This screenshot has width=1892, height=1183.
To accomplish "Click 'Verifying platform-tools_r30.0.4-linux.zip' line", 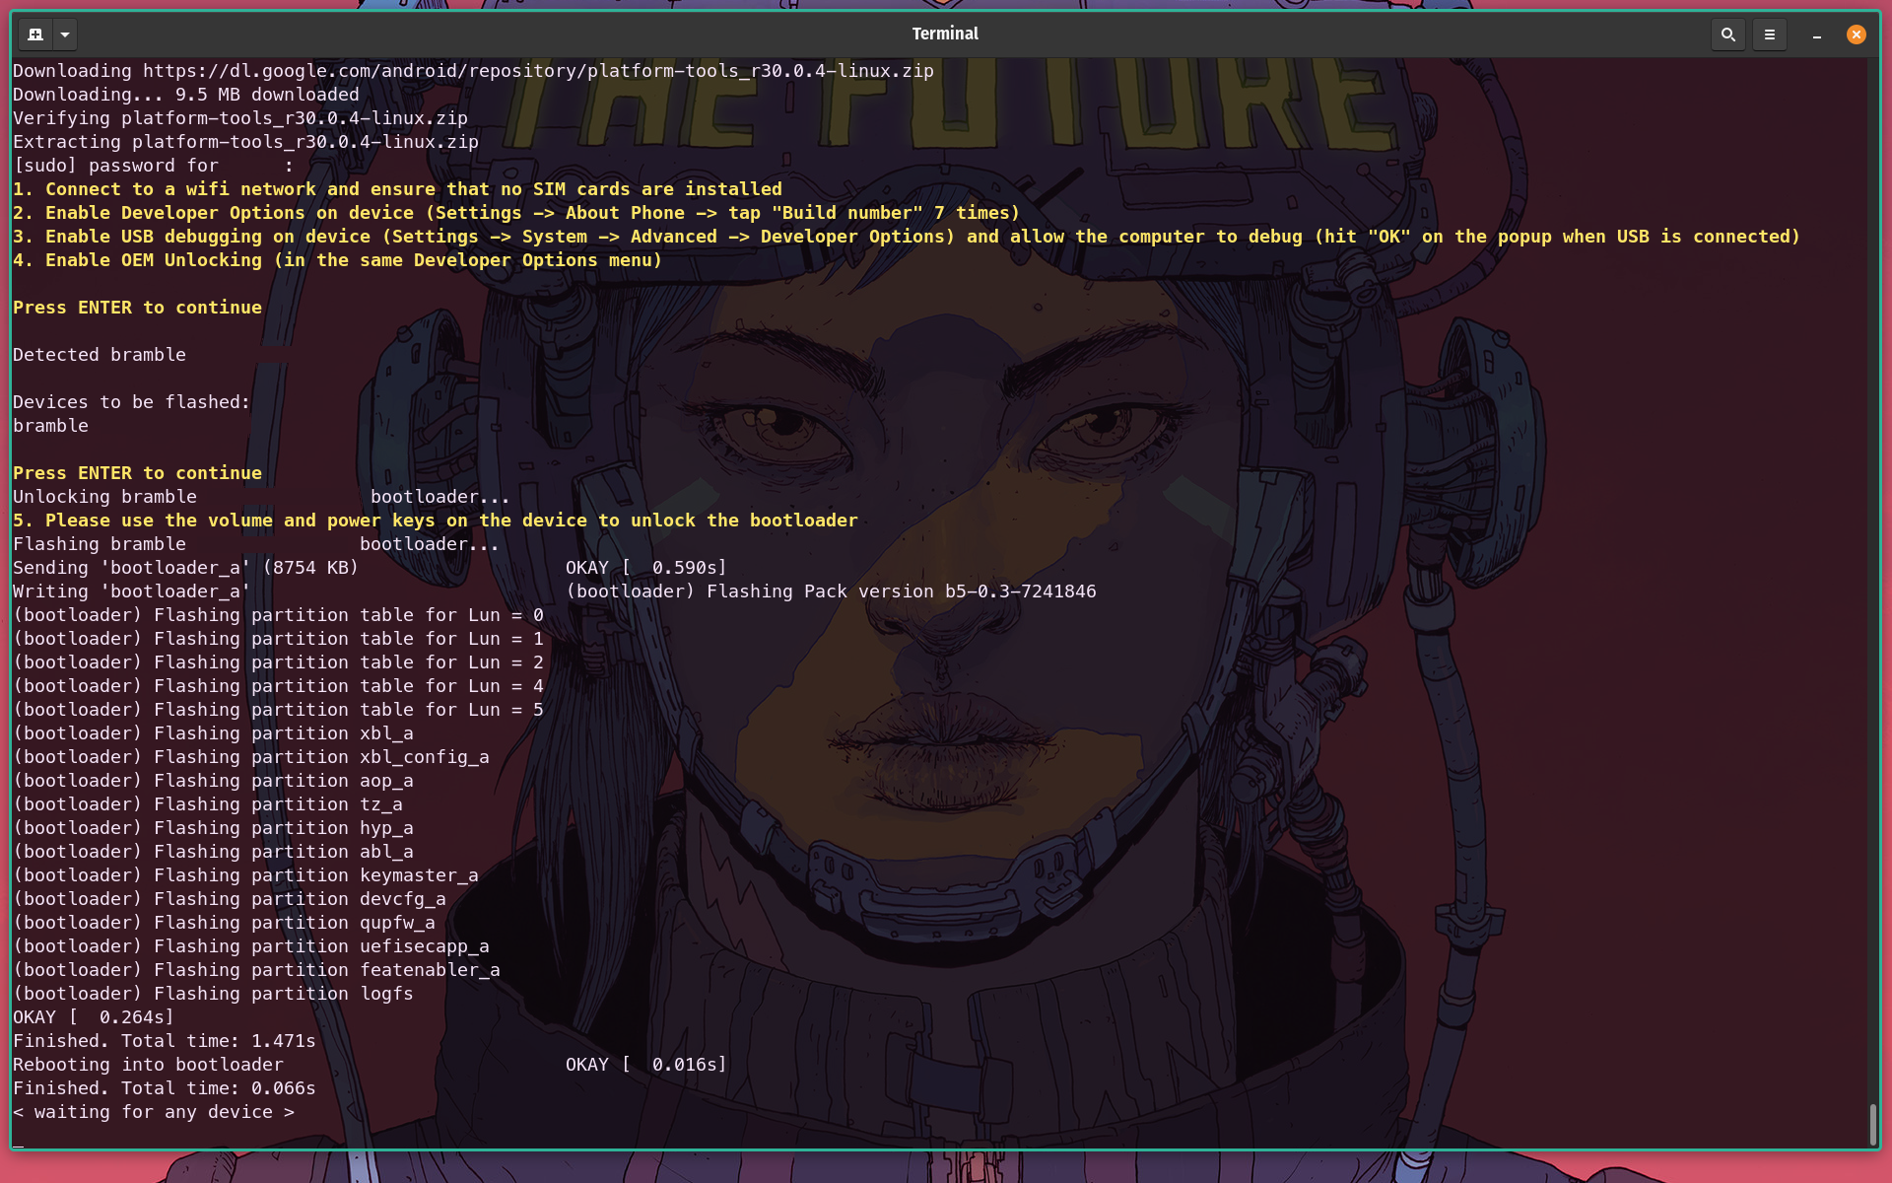I will point(240,118).
